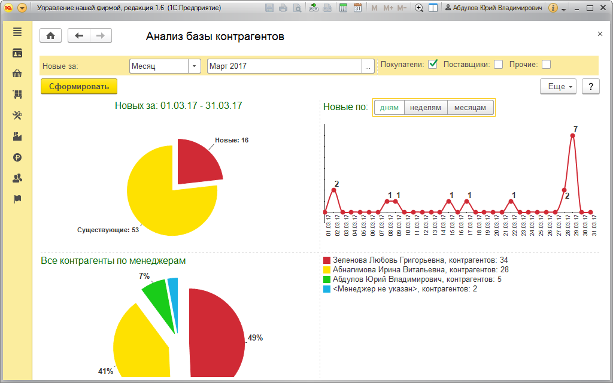
Task: Click the red Новые pie slice
Action: tap(196, 160)
